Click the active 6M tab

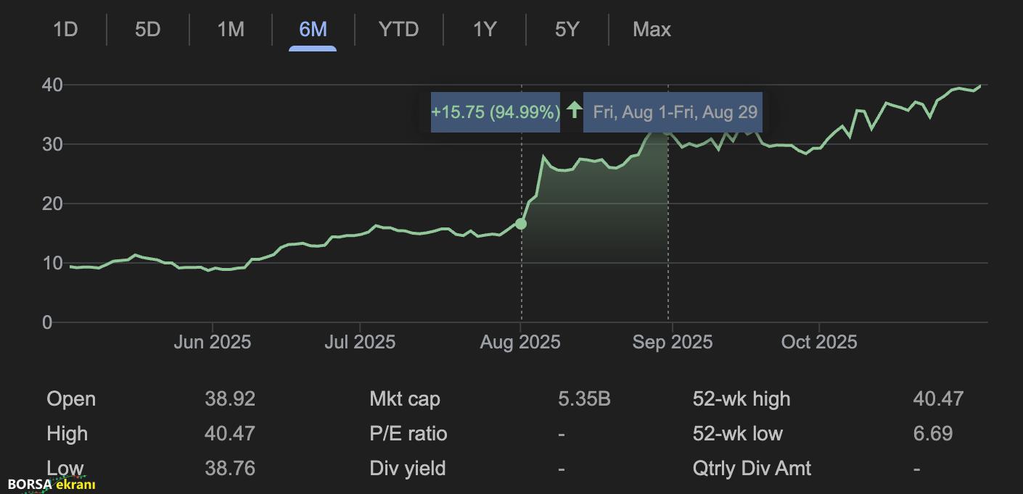(313, 30)
